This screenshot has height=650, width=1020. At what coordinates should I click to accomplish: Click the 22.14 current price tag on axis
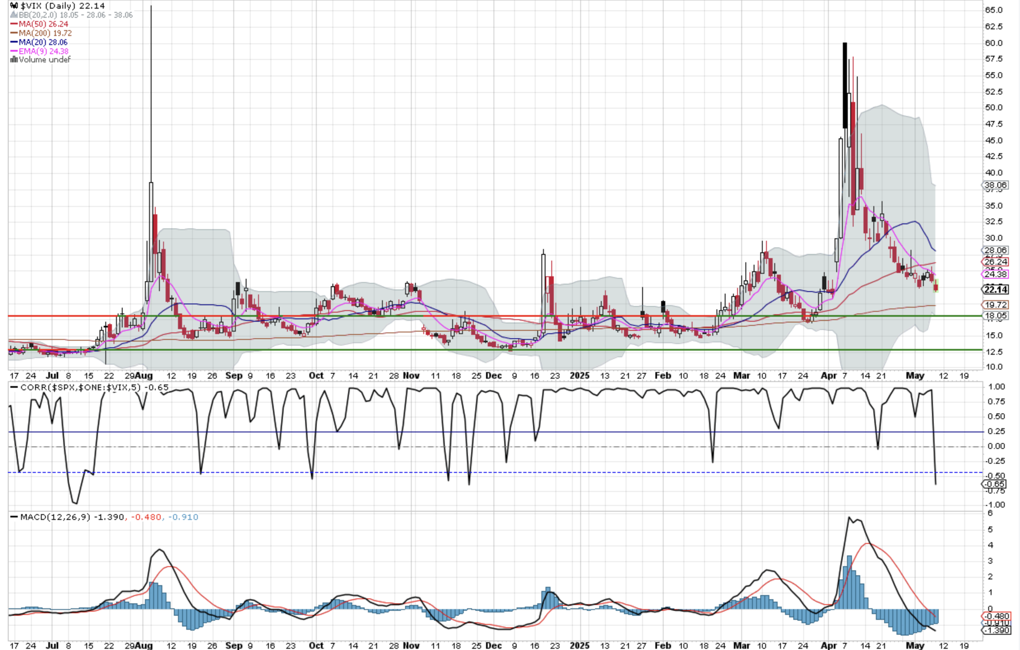996,289
